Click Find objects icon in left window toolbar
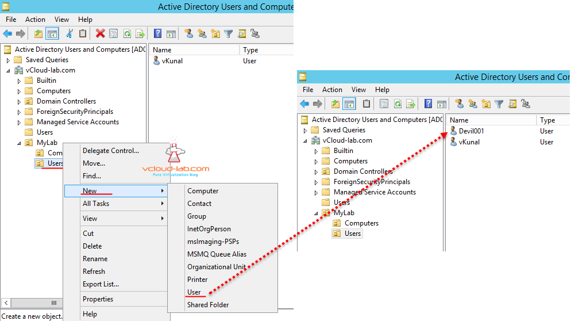Screen dimensions: 571x321 [x=242, y=34]
